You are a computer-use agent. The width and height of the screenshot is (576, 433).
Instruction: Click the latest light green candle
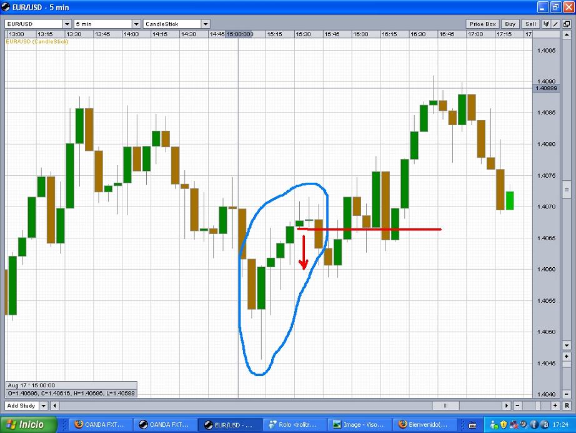(x=510, y=200)
